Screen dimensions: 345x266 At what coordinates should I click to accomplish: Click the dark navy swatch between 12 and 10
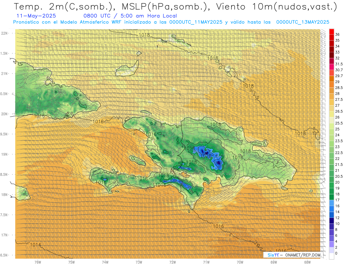tap(331, 221)
